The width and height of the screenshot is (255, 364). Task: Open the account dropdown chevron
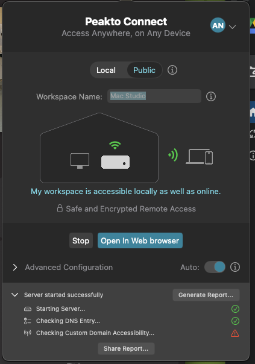[x=232, y=27]
